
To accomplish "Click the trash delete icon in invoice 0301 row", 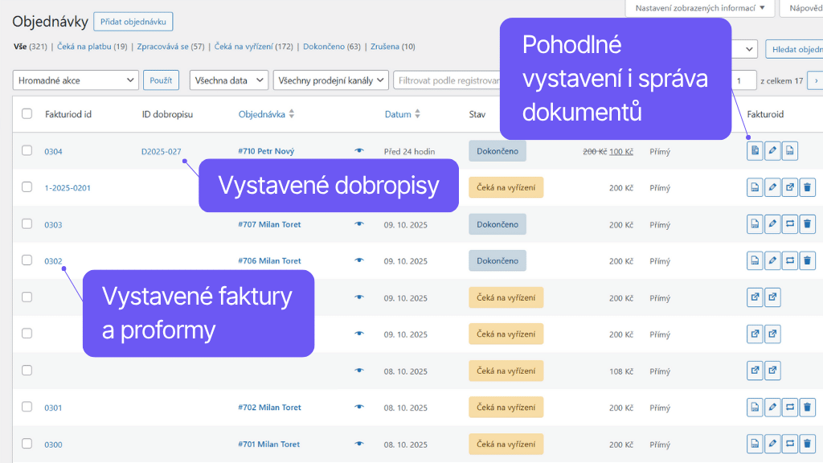I will (x=808, y=408).
